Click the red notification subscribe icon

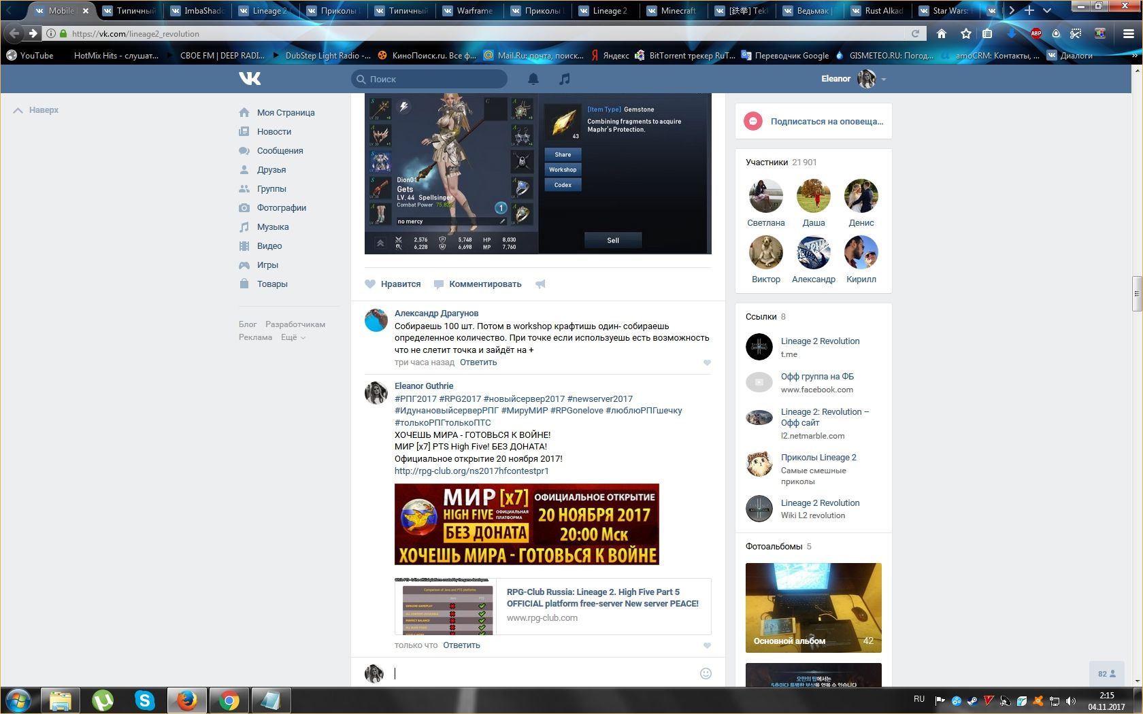tap(753, 121)
